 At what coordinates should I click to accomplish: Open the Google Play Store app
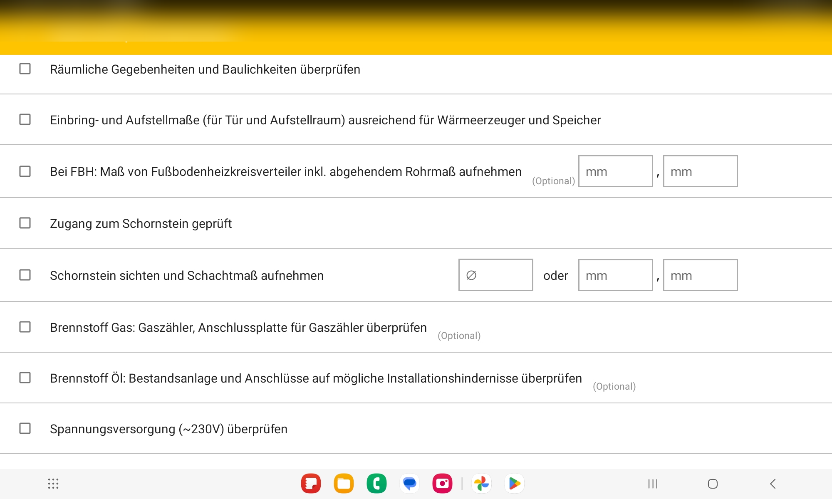click(514, 484)
